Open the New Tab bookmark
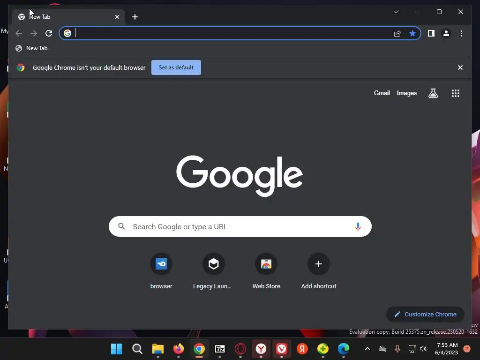 32,48
